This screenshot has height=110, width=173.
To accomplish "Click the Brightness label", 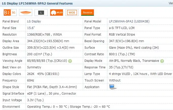I will (x=10, y=54).
